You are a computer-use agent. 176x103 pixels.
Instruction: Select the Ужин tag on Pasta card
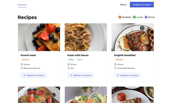(x=80, y=59)
